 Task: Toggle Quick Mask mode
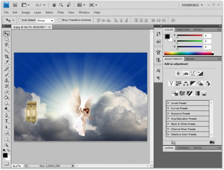point(6,164)
